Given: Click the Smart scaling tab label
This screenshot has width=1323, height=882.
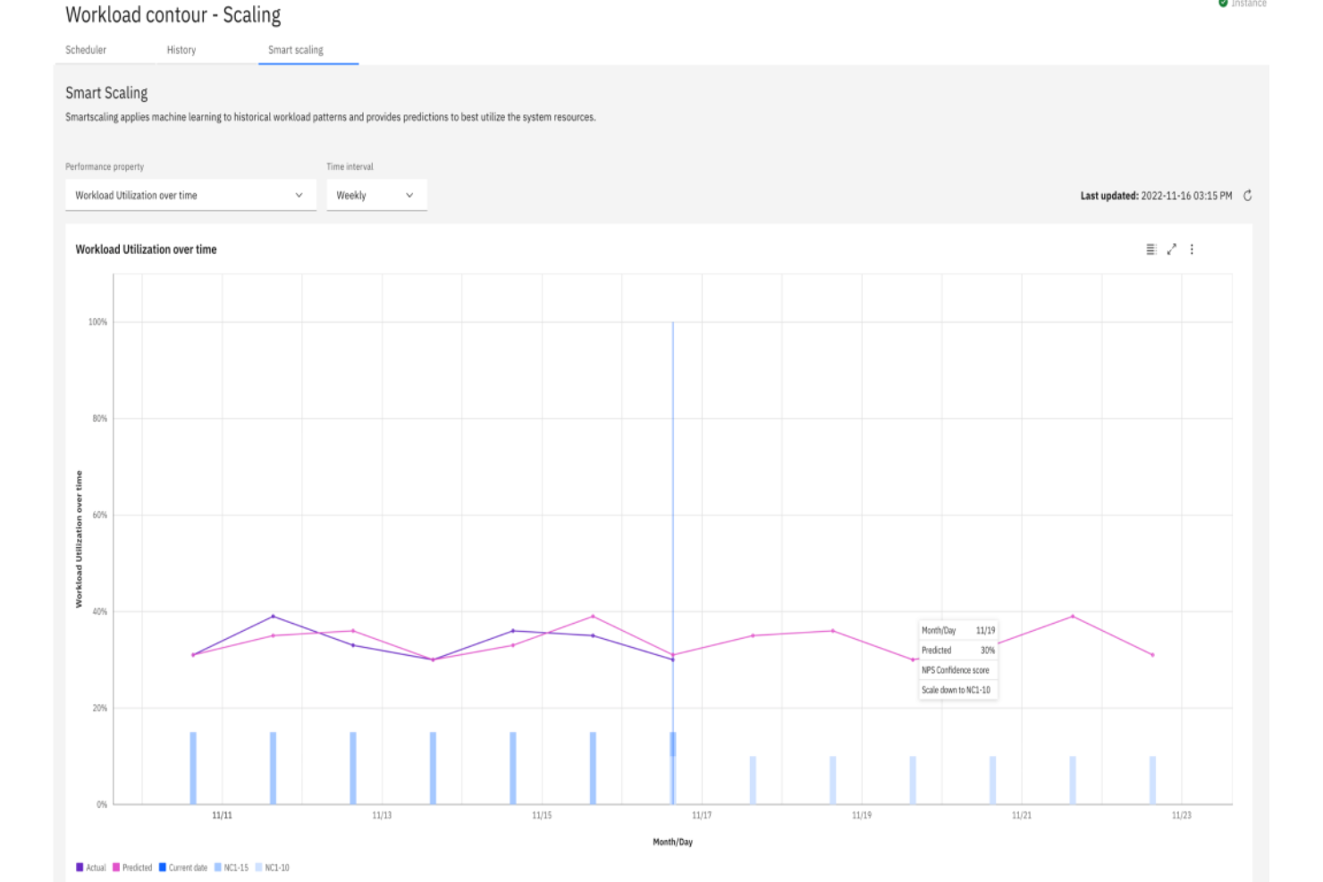Looking at the screenshot, I should click(295, 50).
